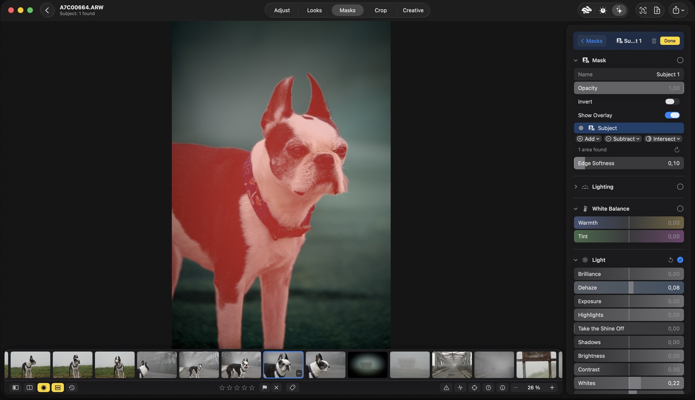The image size is (695, 400).
Task: Enable the White Balance section circle
Action: pos(680,209)
